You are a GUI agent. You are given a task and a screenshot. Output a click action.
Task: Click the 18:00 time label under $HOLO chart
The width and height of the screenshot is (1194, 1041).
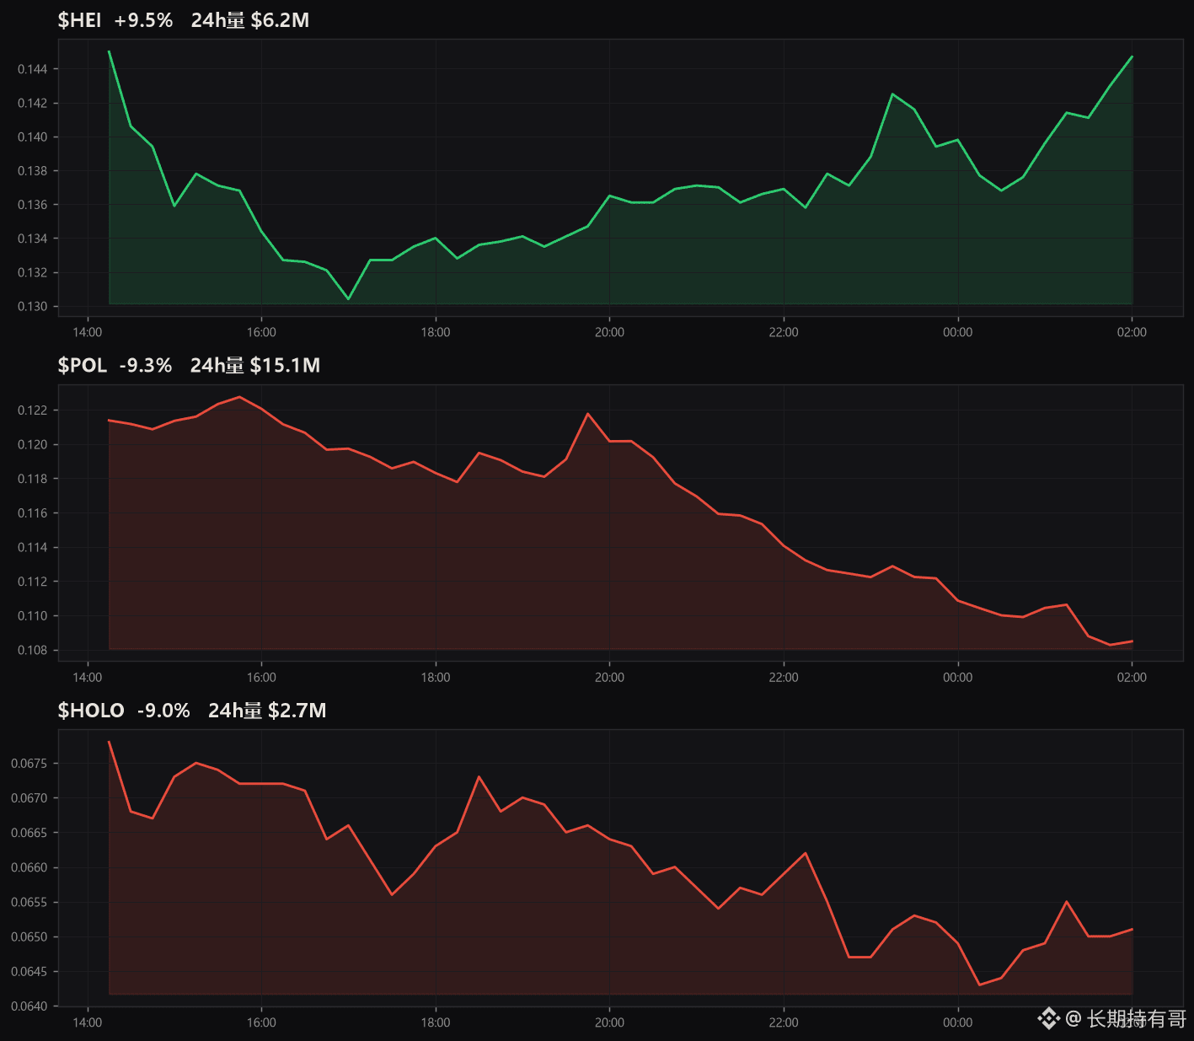click(436, 1022)
